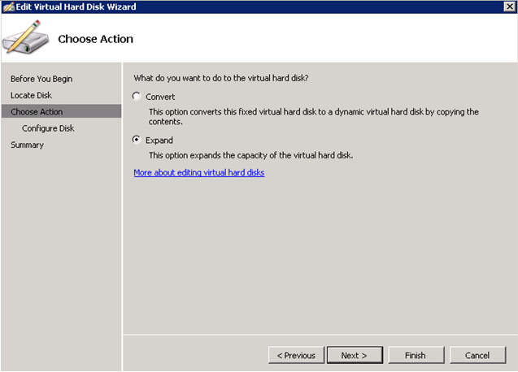Cancel the wizard
The height and width of the screenshot is (372, 518).
click(477, 355)
